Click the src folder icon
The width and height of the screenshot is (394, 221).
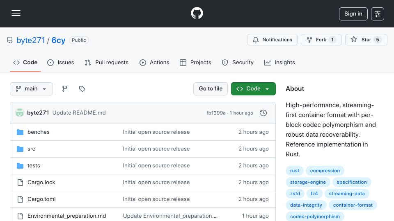(20, 149)
